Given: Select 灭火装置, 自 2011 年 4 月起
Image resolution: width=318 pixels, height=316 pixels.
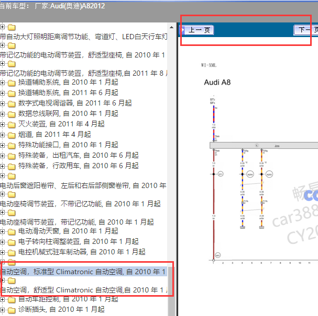Looking at the screenshot, I should pos(61,124).
